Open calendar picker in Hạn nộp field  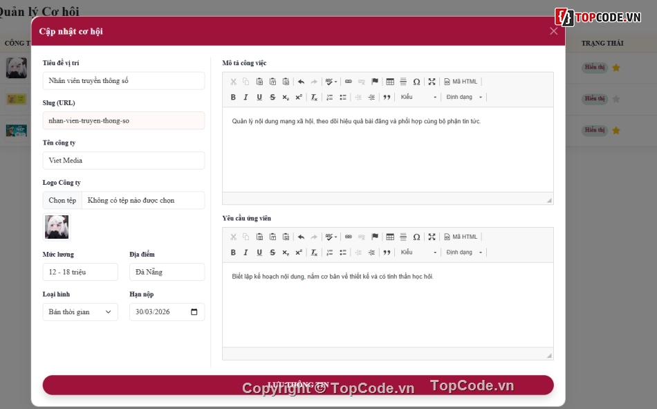click(x=194, y=312)
